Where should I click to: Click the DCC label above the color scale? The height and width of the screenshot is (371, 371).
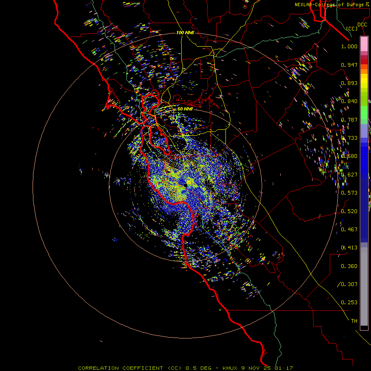pos(362,24)
